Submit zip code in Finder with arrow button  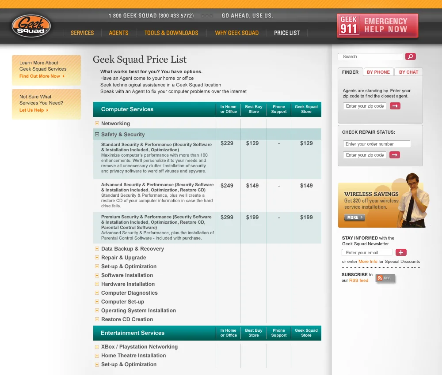(395, 106)
